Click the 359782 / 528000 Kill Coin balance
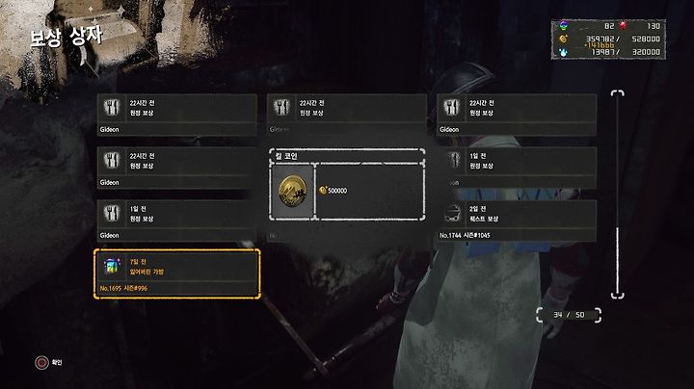 pos(624,39)
